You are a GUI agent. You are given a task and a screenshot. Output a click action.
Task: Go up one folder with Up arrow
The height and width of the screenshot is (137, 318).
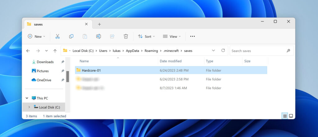[55, 51]
